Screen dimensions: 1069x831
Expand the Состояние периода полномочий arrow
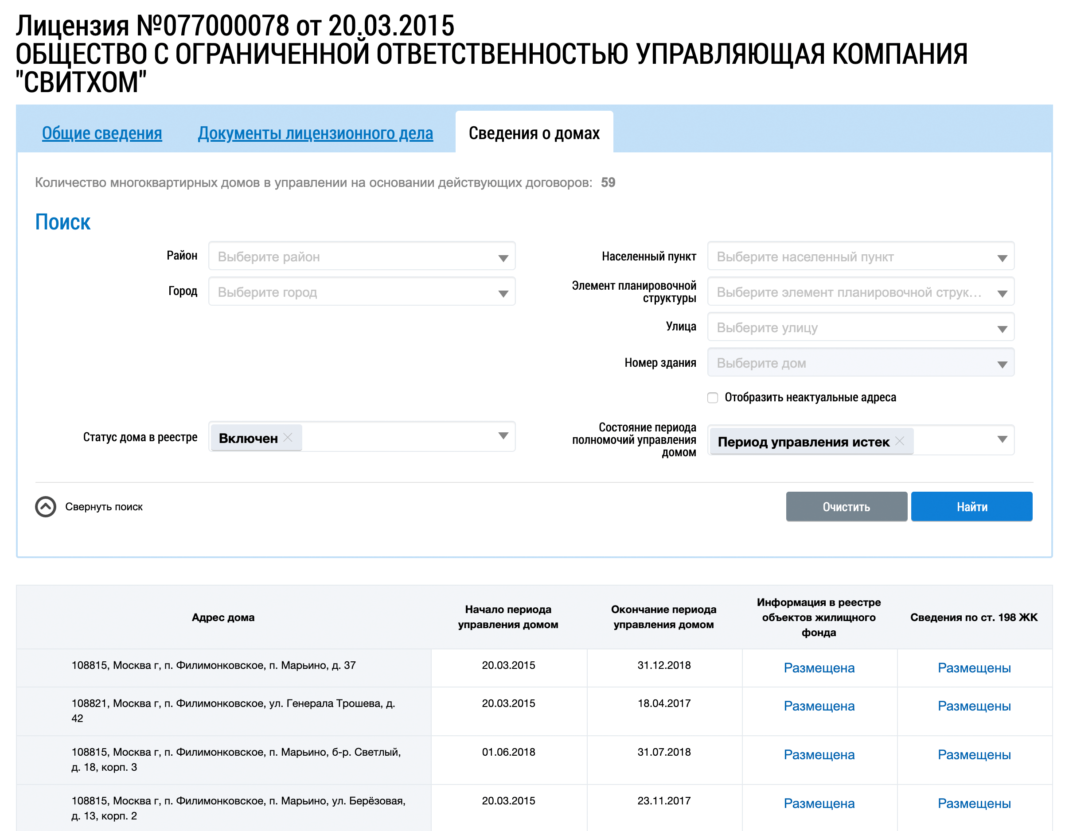tap(1002, 439)
